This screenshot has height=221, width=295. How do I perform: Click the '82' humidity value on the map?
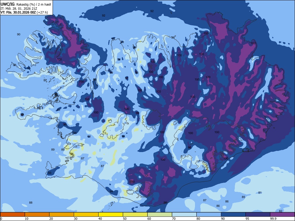[281, 211]
